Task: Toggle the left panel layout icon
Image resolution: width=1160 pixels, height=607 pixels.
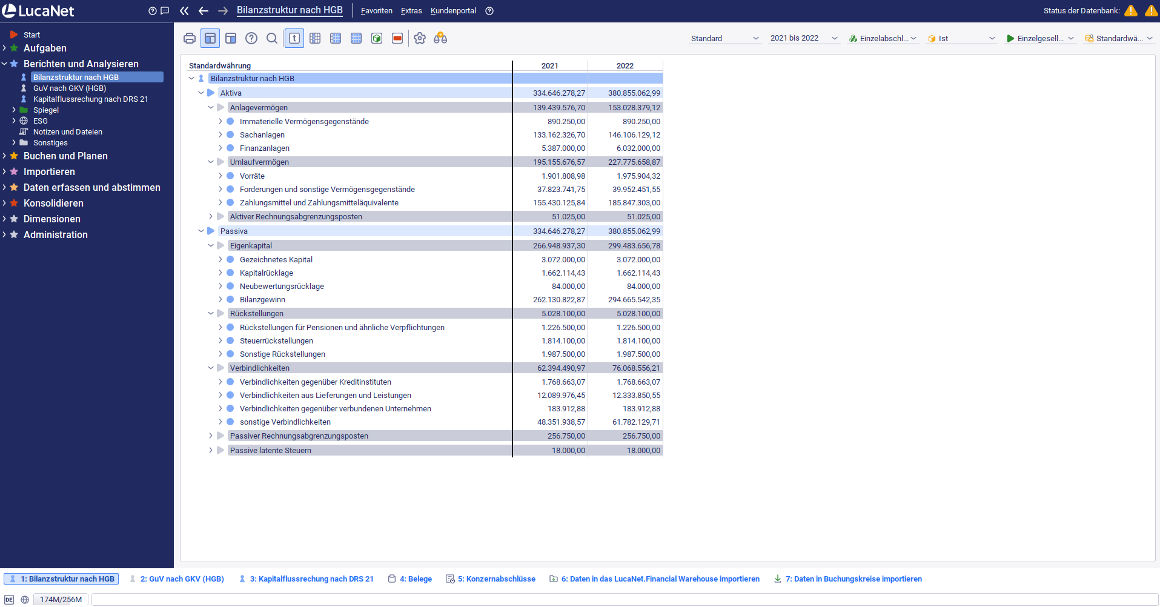Action: pos(210,38)
